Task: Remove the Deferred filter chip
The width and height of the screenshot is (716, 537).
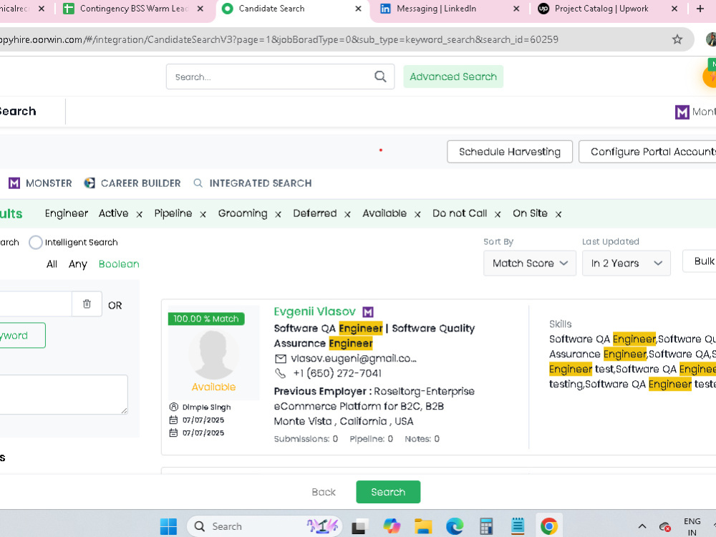Action: (x=347, y=214)
